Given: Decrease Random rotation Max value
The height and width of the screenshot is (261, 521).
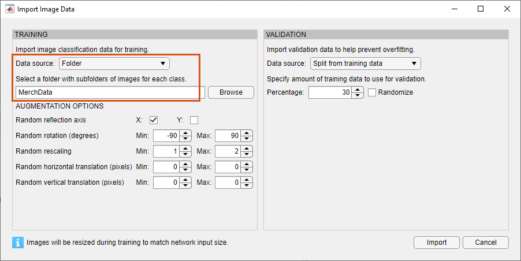Looking at the screenshot, I should pyautogui.click(x=247, y=139).
